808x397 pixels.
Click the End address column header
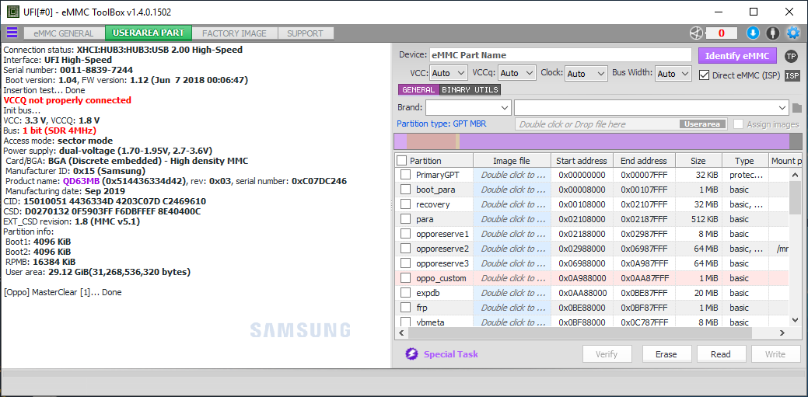tap(644, 161)
